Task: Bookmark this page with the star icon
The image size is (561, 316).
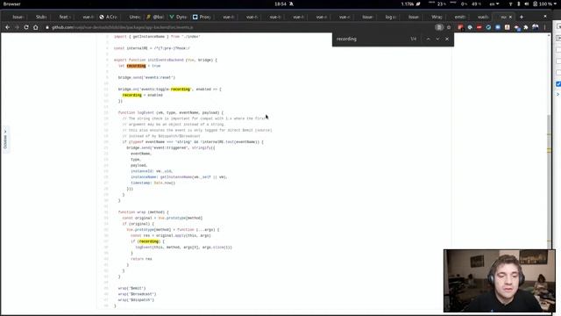Action: click(449, 27)
